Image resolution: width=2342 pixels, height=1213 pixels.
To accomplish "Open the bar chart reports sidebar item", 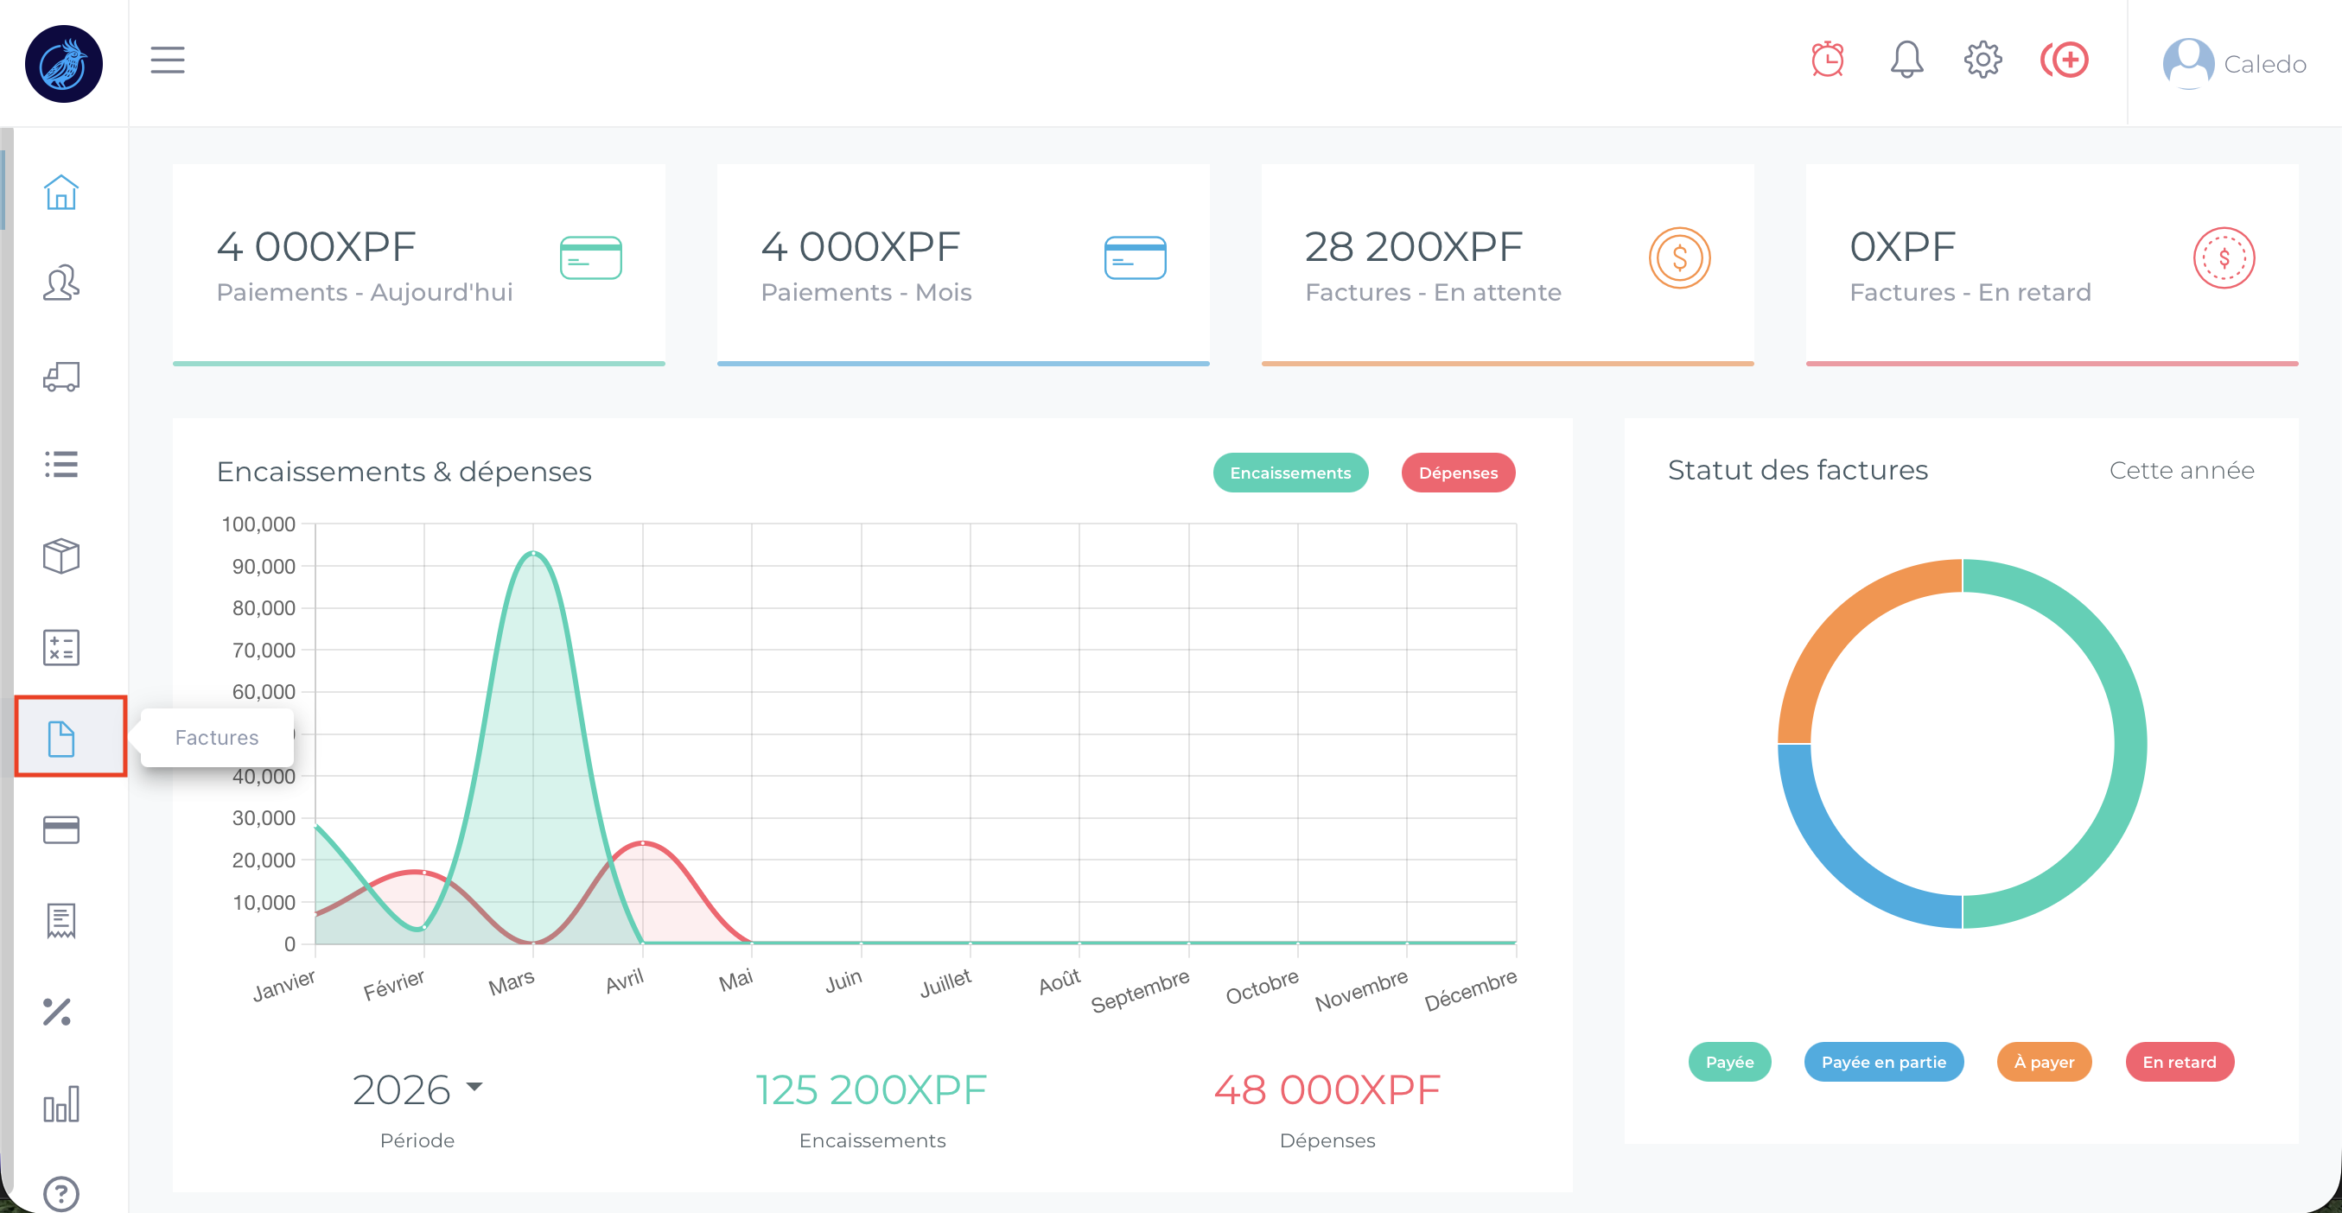I will click(60, 1103).
